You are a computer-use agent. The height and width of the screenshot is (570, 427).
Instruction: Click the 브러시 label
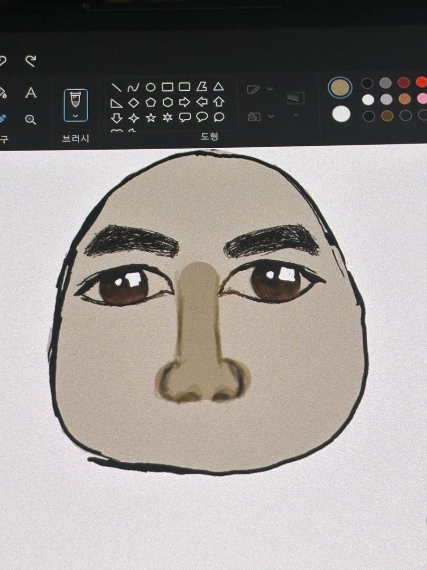pos(75,139)
